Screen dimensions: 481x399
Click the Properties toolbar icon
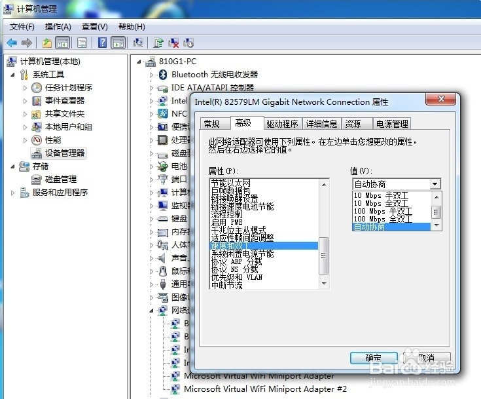pyautogui.click(x=82, y=43)
